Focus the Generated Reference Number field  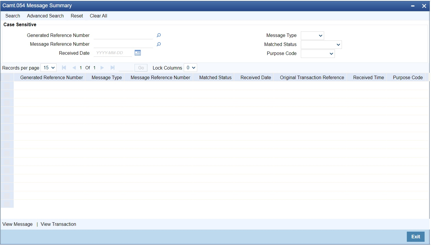(x=123, y=35)
